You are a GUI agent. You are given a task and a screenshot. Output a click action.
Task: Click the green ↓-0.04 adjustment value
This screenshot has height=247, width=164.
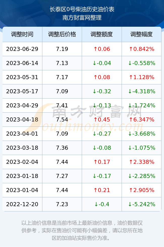click(x=102, y=63)
